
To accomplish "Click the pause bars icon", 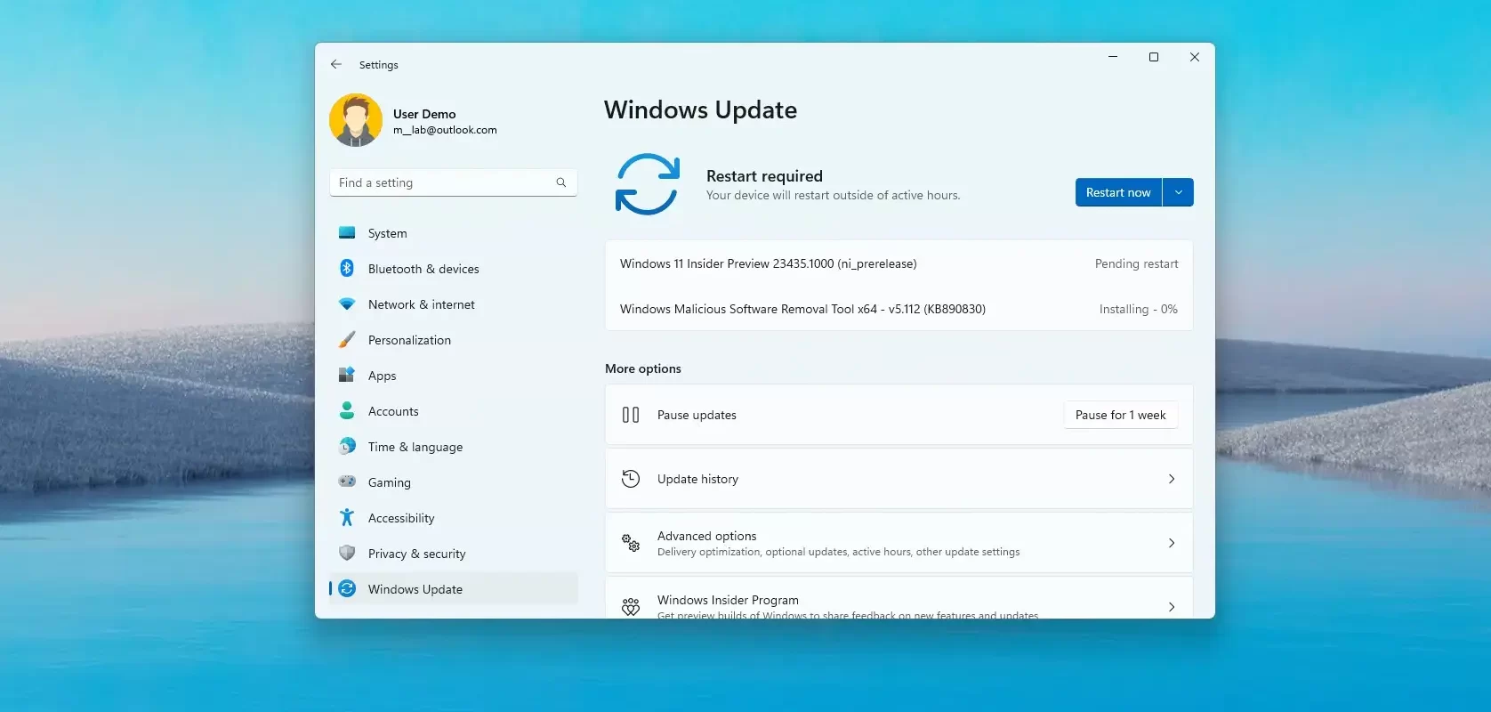I will pyautogui.click(x=631, y=415).
